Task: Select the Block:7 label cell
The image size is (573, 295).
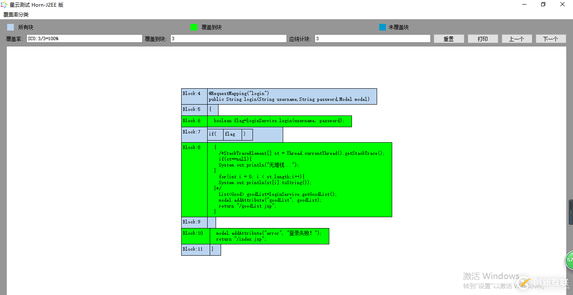Action: [194, 134]
